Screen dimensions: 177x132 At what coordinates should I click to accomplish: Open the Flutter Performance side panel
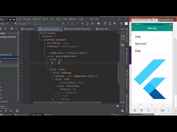[x=127, y=80]
